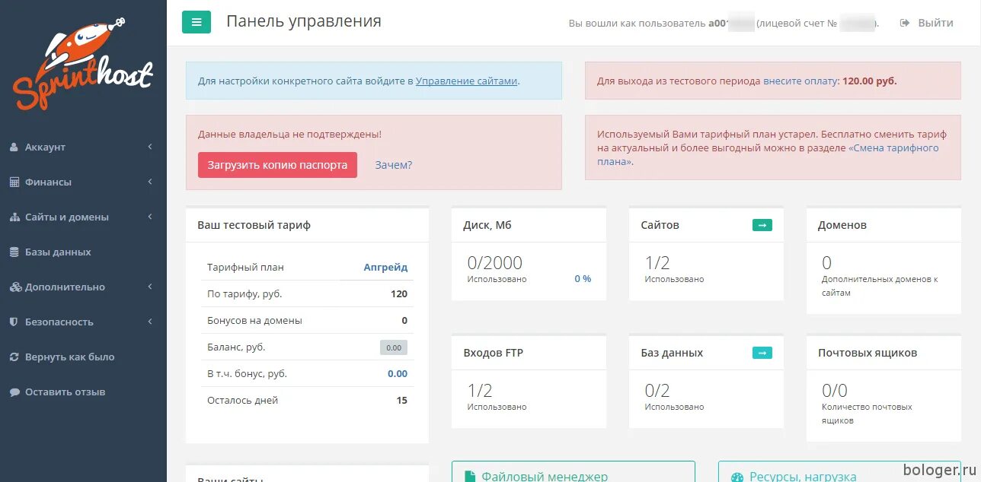Click the 0% disk usage indicator
The image size is (981, 482).
[x=582, y=278]
